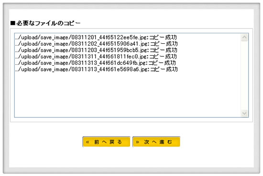This screenshot has height=176, width=263.
Task: Click the down arrow of the log scrollbar
Action: [x=244, y=113]
